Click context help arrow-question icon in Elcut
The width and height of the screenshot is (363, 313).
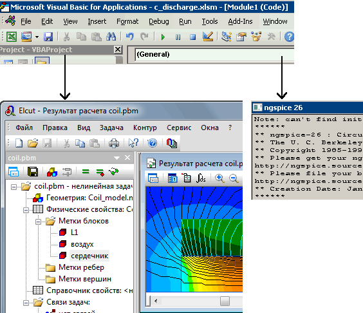(x=133, y=143)
